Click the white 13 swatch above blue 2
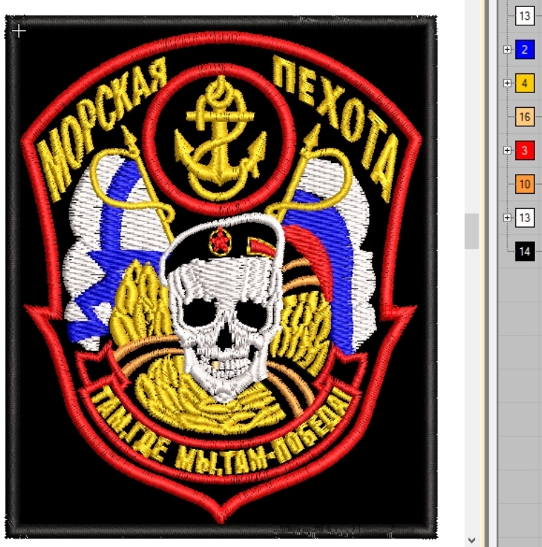The height and width of the screenshot is (547, 542). click(x=524, y=16)
